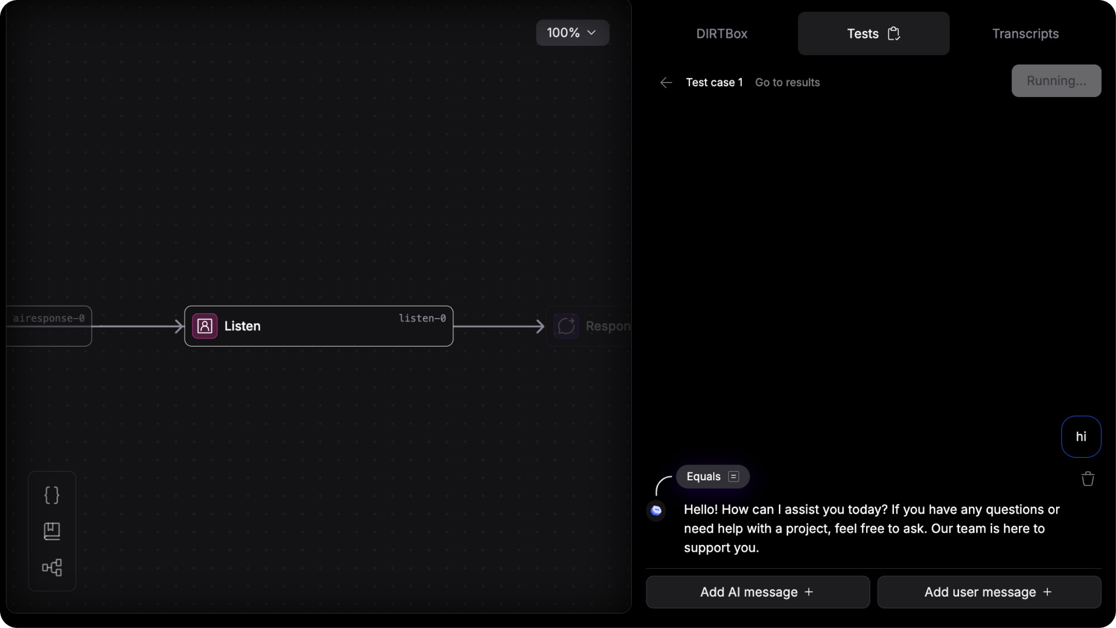Select the hi user message bubble
The width and height of the screenshot is (1116, 628).
tap(1081, 437)
